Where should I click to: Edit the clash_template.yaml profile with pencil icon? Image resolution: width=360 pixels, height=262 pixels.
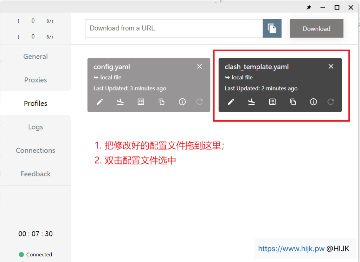[x=231, y=102]
